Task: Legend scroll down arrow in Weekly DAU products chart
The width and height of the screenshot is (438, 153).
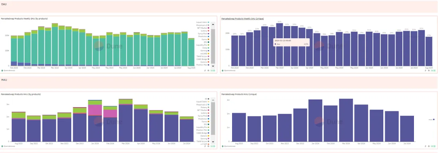Action: click(213, 66)
